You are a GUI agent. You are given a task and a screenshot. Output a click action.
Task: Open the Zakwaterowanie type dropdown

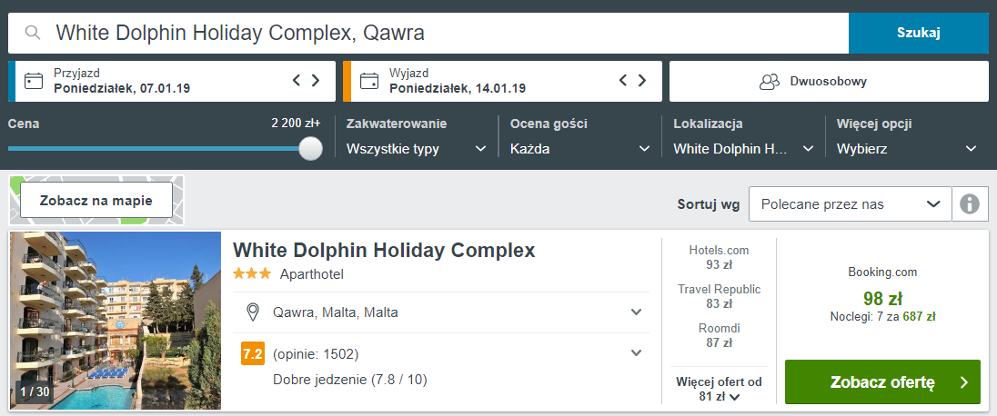417,149
